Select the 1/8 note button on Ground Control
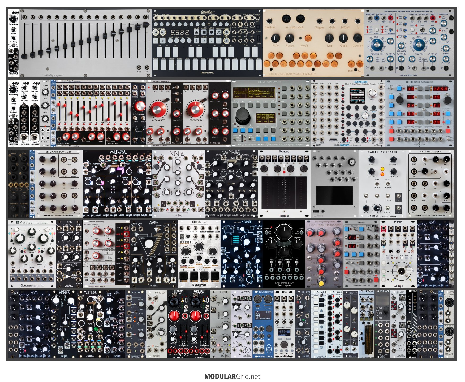This screenshot has height=382, width=465. [x=211, y=41]
